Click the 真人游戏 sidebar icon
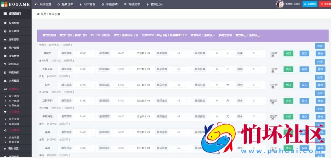The image size is (331, 158). [5, 31]
